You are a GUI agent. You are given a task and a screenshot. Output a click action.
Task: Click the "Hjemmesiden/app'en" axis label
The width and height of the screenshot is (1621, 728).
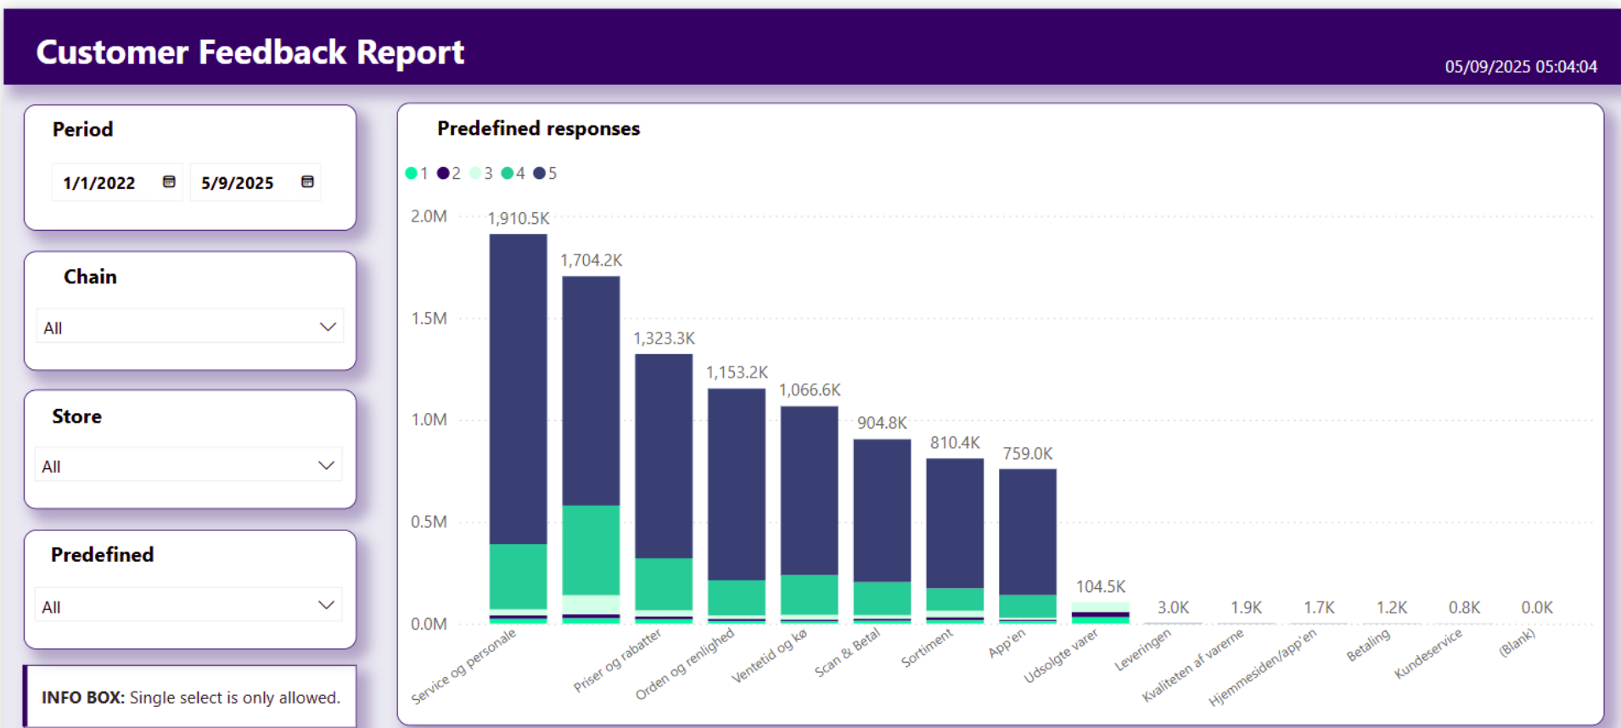point(1263,668)
